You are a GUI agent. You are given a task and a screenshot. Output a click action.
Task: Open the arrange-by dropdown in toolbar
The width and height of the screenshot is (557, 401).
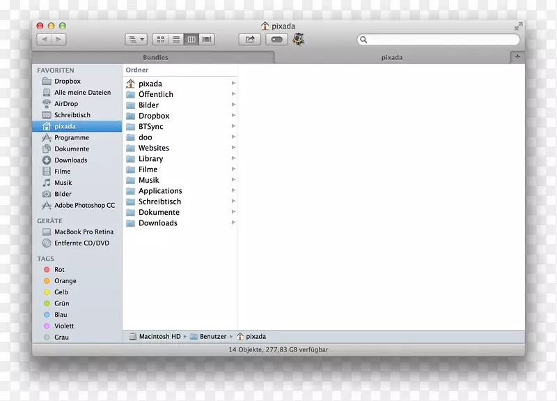pos(136,40)
